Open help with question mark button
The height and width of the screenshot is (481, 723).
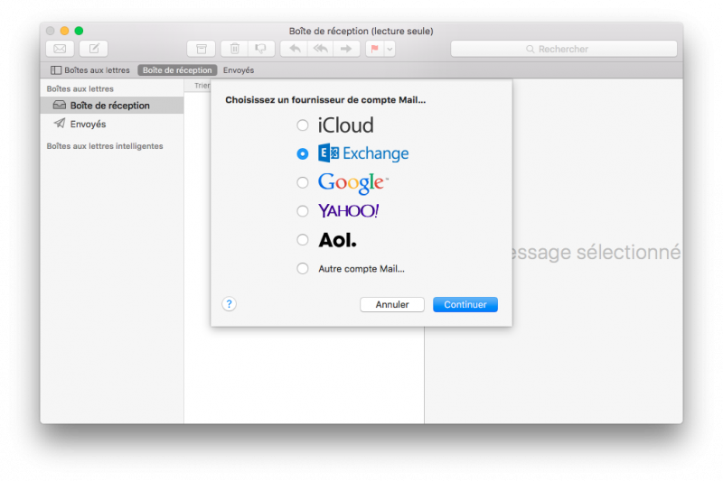click(230, 304)
